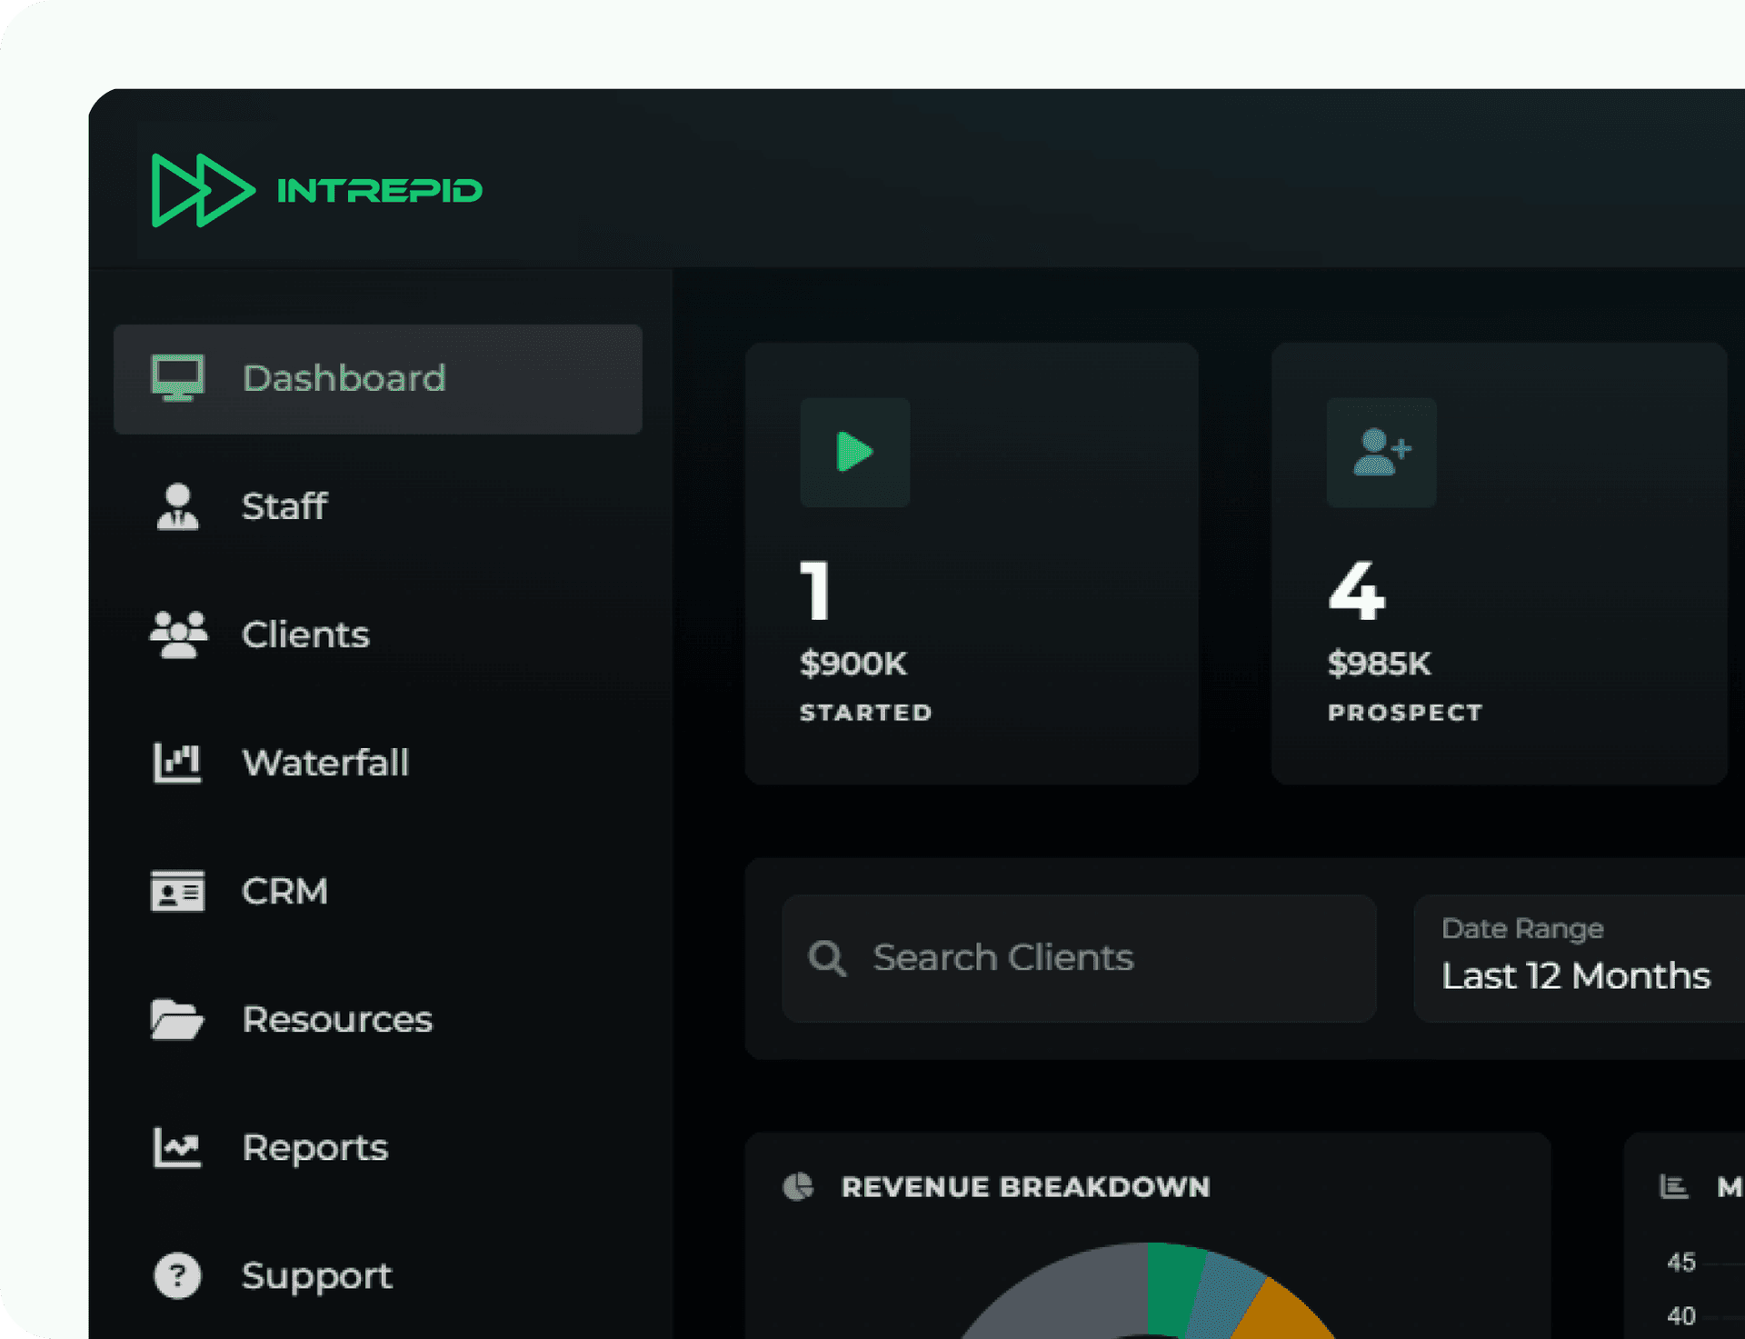Open the Started metric card
This screenshot has width=1745, height=1339.
pos(971,562)
